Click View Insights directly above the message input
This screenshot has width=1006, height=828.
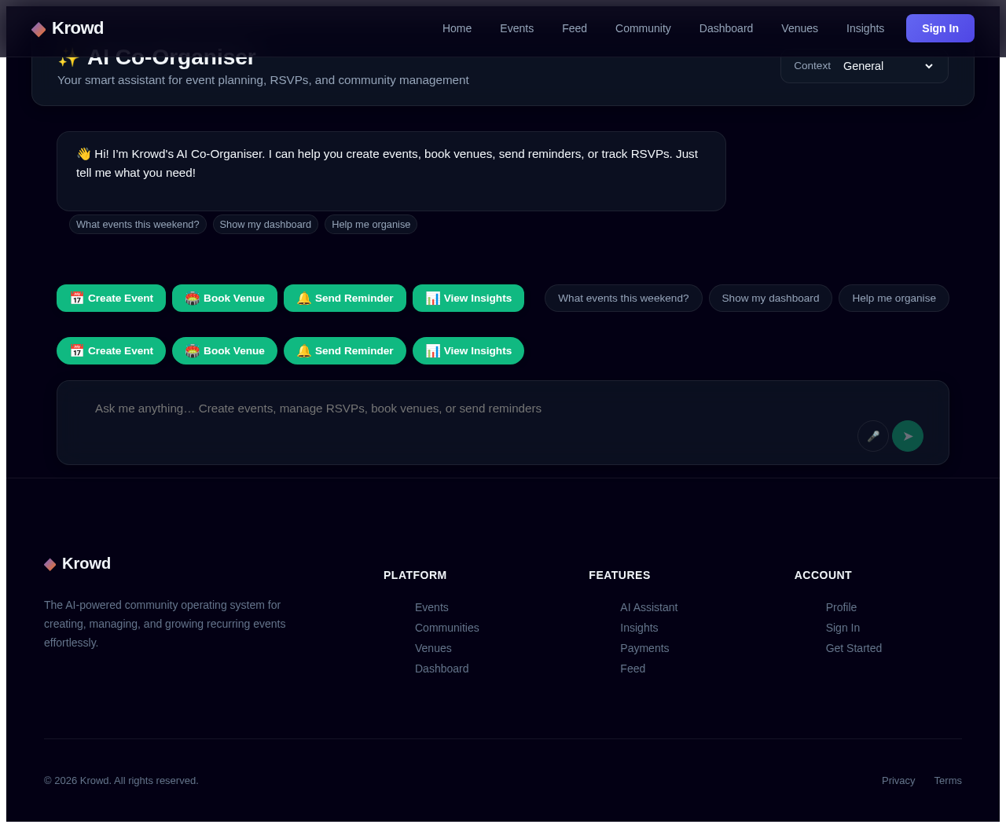click(x=468, y=350)
